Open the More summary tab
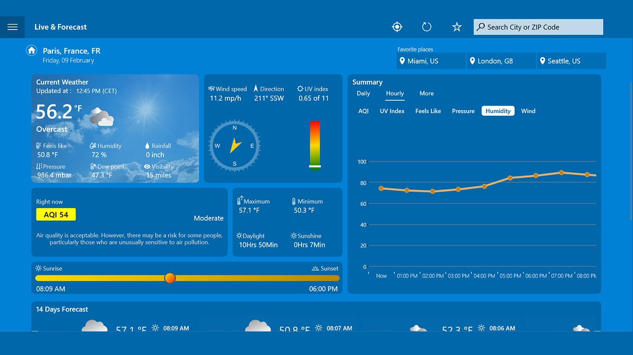633x355 pixels. [x=426, y=93]
